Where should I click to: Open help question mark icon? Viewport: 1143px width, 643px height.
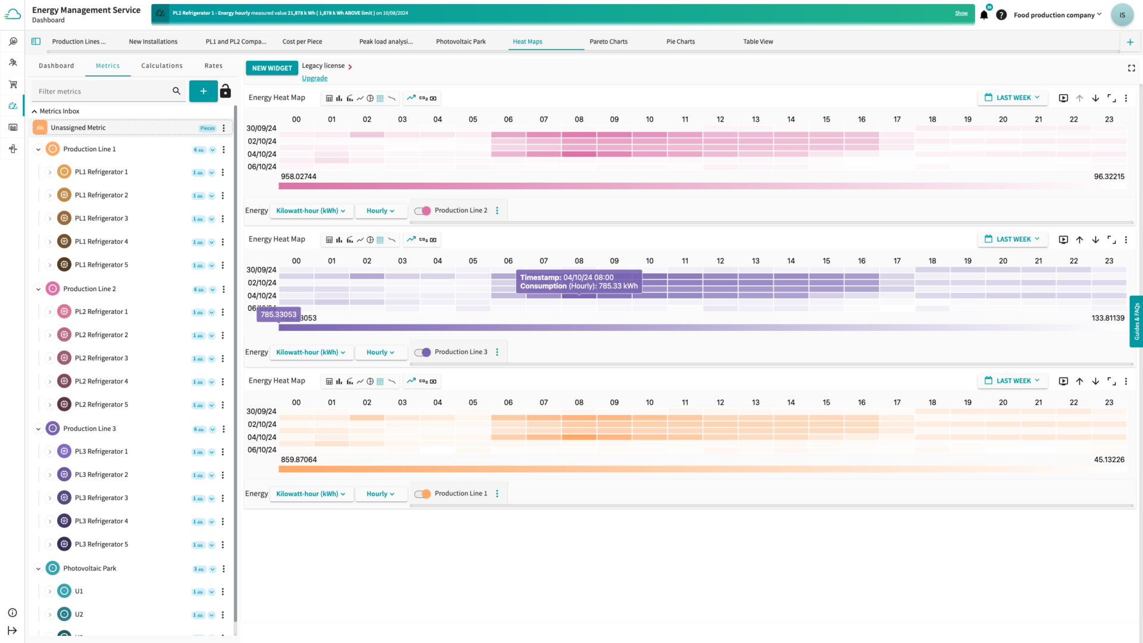(1001, 15)
